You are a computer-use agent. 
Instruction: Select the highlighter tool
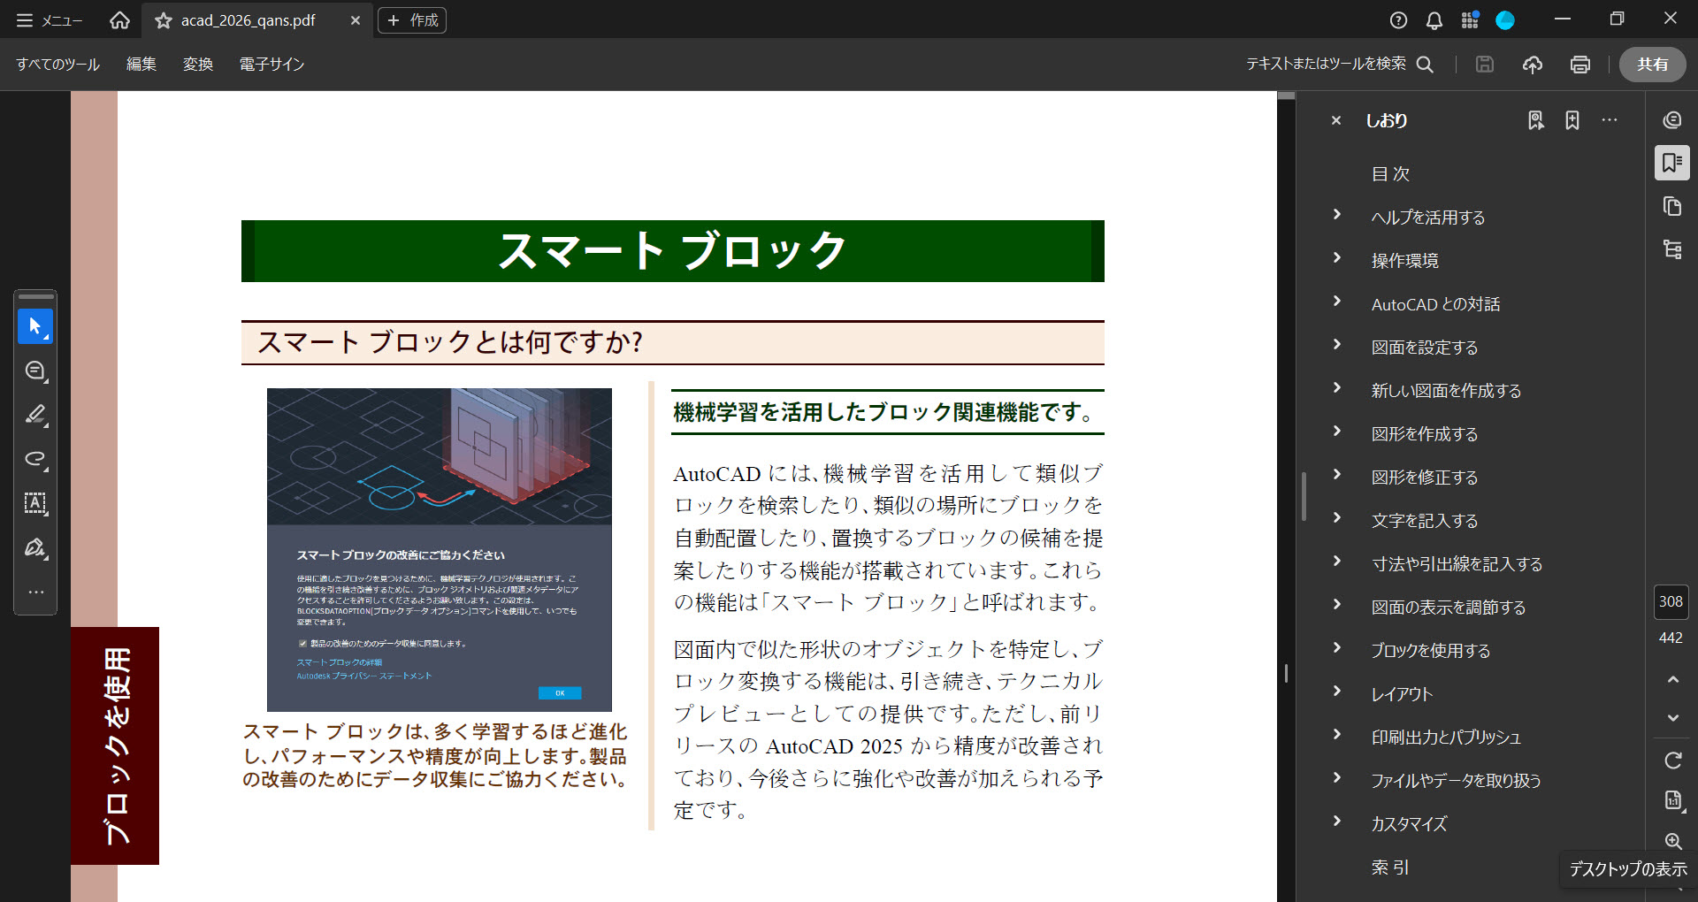(35, 415)
